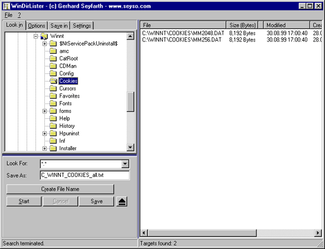Open the ? help menu
Viewport: 325px width, 249px height.
click(19, 15)
